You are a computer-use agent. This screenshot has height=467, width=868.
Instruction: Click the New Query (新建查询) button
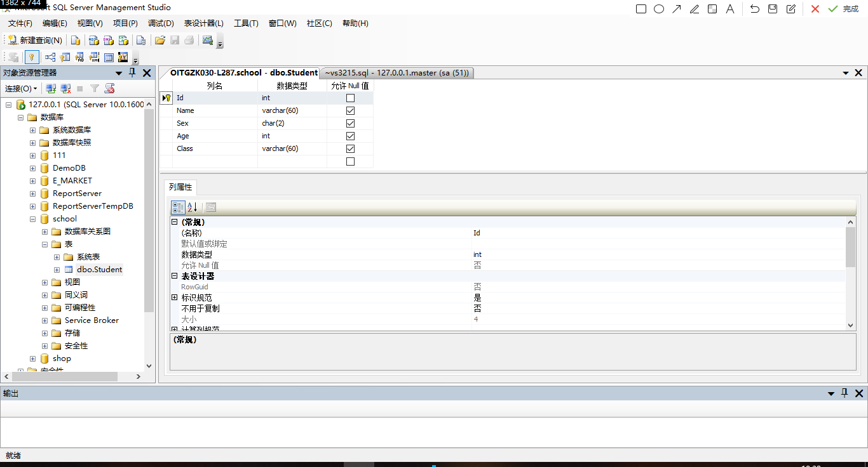(x=35, y=40)
